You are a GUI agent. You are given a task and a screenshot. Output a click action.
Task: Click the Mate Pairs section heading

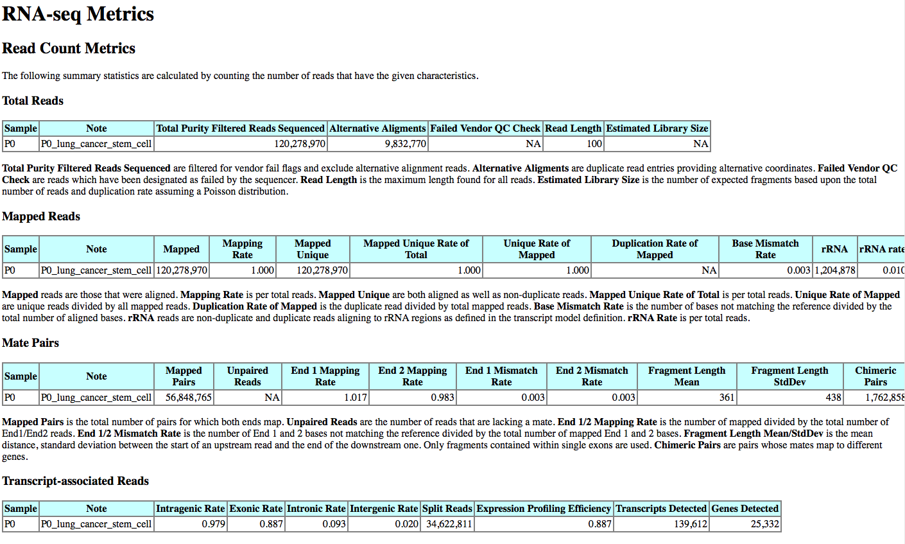pyautogui.click(x=30, y=343)
